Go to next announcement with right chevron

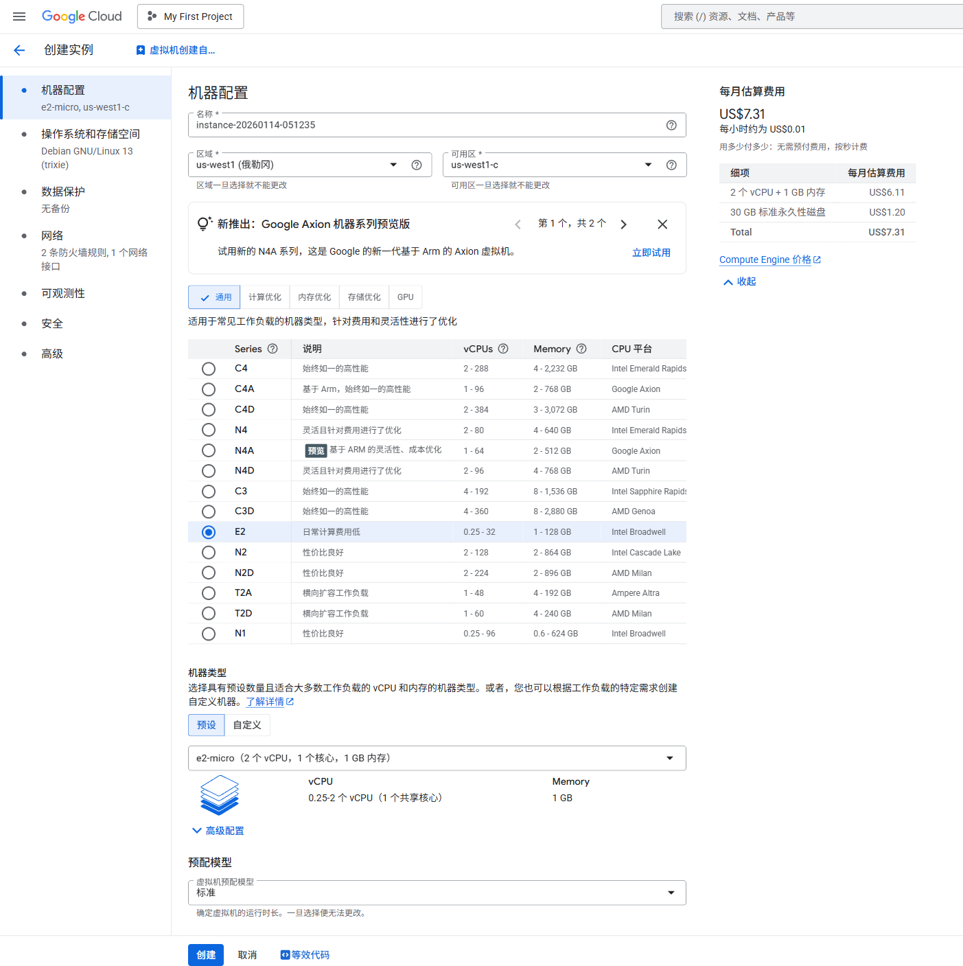coord(623,225)
